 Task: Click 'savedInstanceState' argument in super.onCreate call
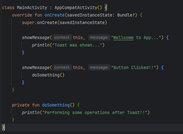click(82, 23)
